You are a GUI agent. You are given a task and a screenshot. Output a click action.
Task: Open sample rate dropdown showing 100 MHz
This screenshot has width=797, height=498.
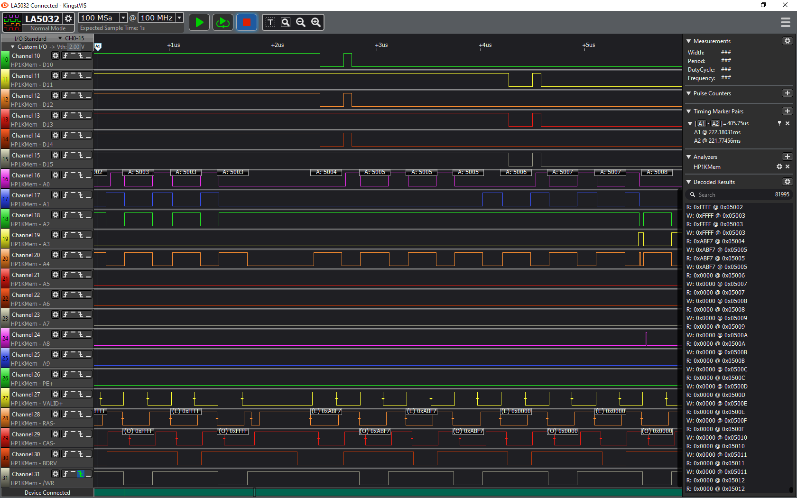pos(179,18)
